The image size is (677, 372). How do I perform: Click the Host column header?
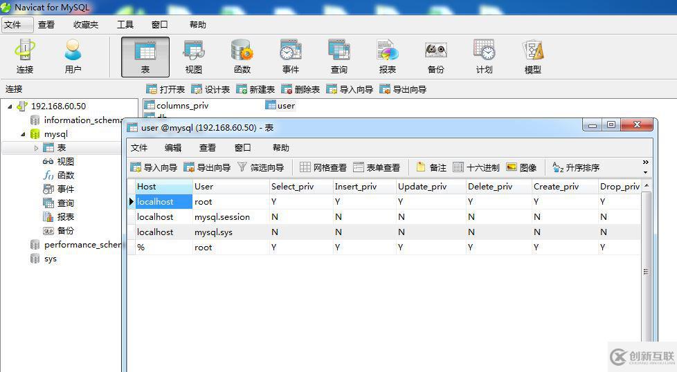[163, 187]
